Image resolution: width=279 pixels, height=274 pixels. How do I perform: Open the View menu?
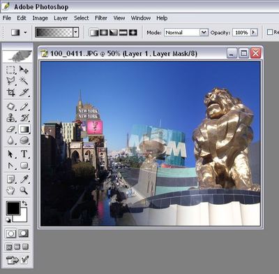click(119, 18)
